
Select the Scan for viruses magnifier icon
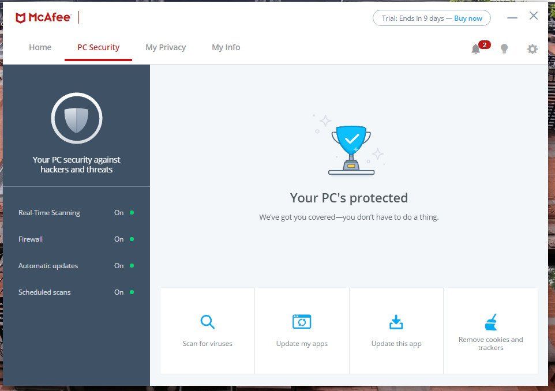(x=207, y=321)
